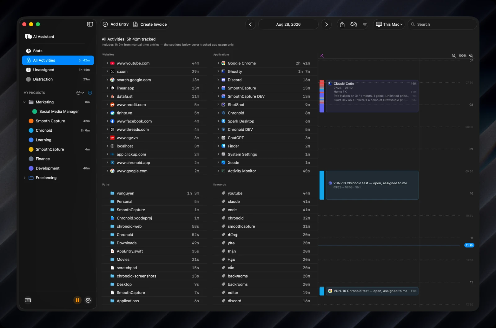Click the Facebook favicon in the Websites list
Viewport: 496px width, 328px height.
click(x=113, y=121)
